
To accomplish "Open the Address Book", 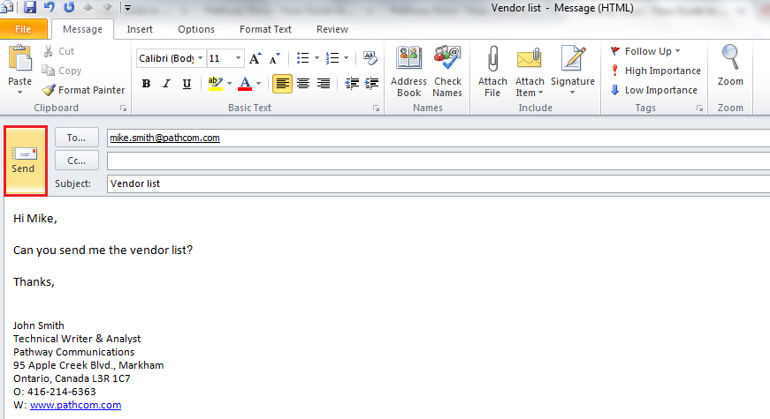I will tap(408, 71).
